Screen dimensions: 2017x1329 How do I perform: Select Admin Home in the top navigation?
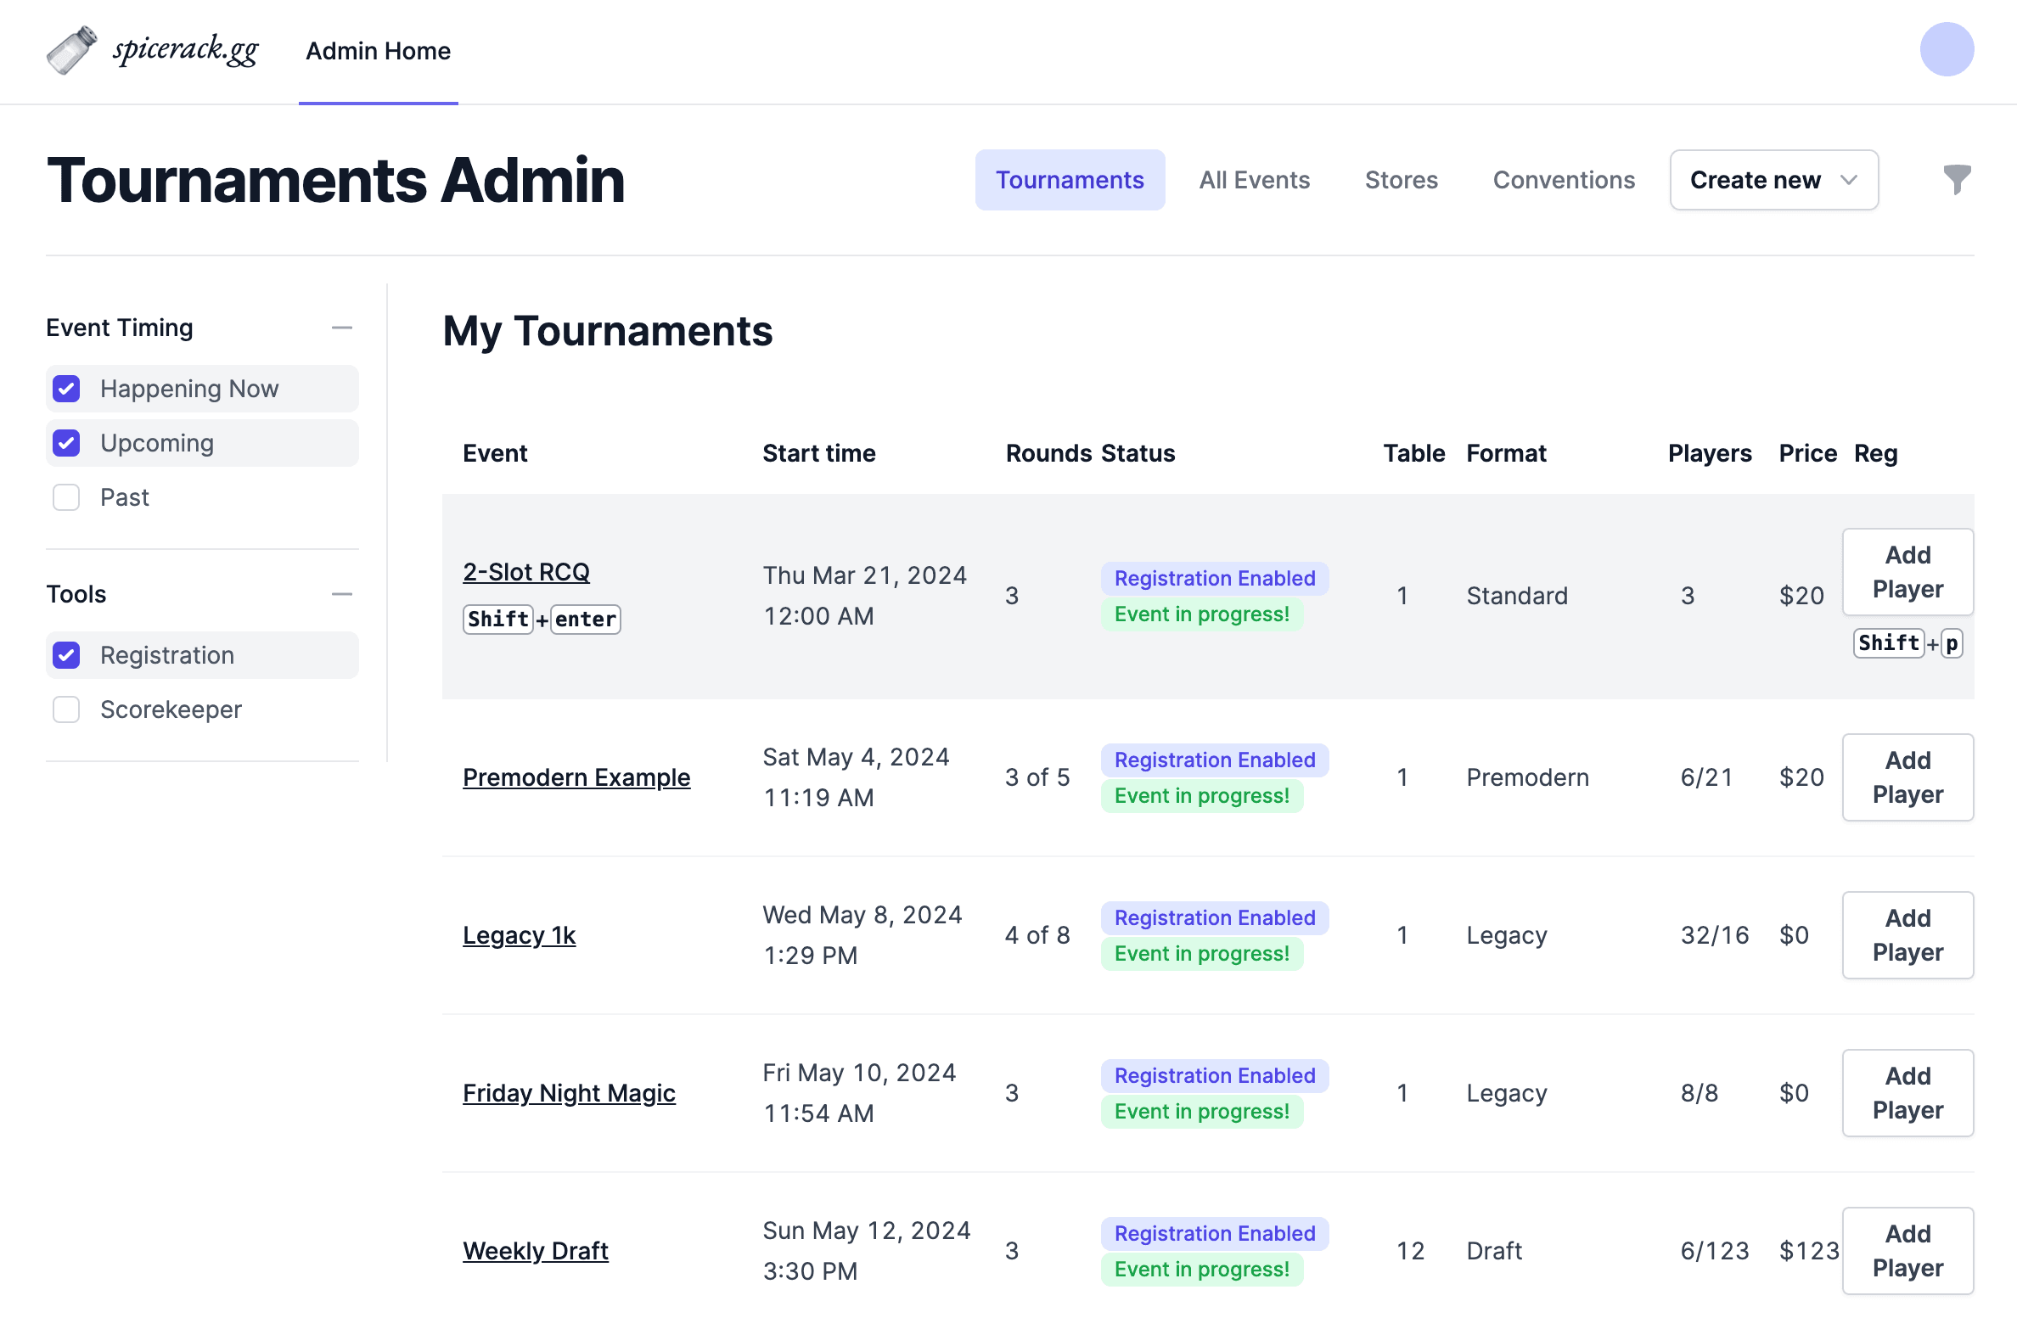click(378, 51)
